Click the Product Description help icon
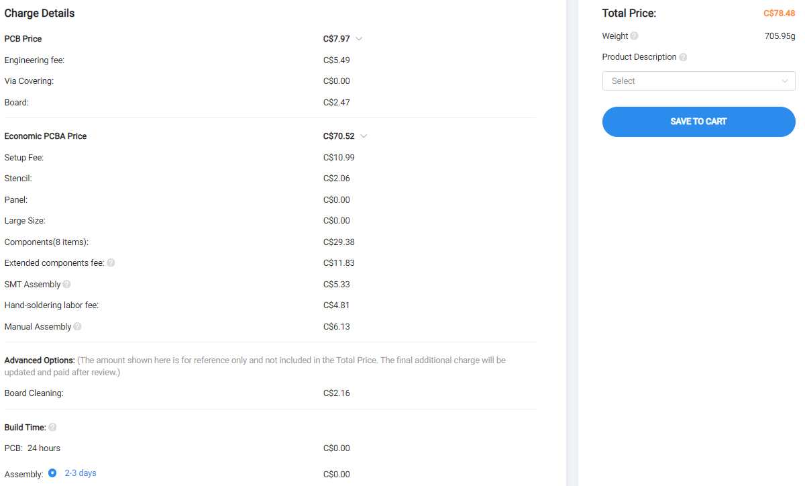 [683, 58]
